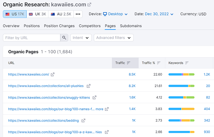Click the 20 keywords count

tap(208, 86)
